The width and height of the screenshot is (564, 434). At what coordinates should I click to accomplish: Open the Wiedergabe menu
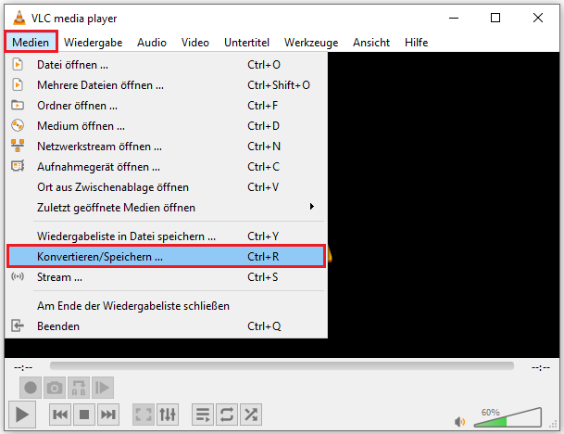click(94, 43)
